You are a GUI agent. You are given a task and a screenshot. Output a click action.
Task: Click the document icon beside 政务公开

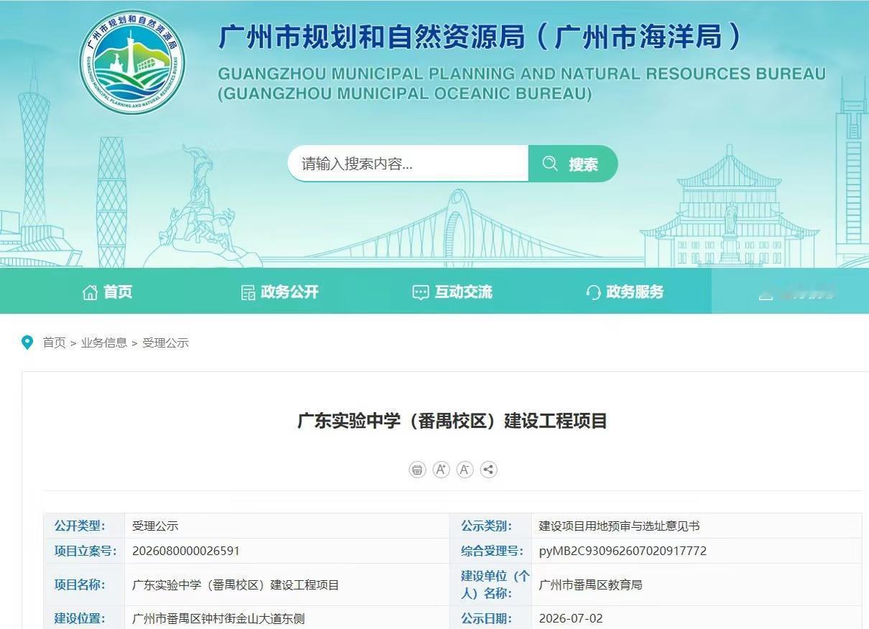[x=248, y=292]
